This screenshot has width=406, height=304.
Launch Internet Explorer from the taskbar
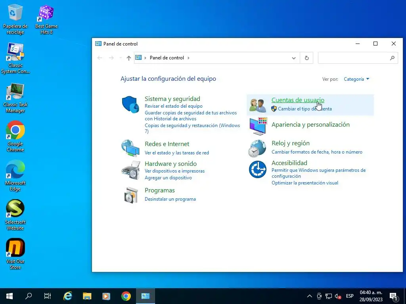pyautogui.click(x=68, y=296)
